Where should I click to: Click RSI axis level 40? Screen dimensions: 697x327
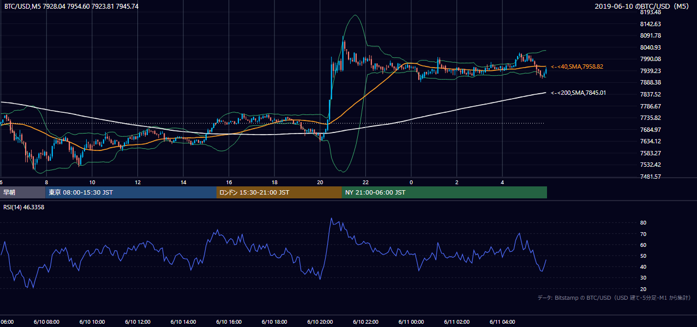pyautogui.click(x=643, y=267)
